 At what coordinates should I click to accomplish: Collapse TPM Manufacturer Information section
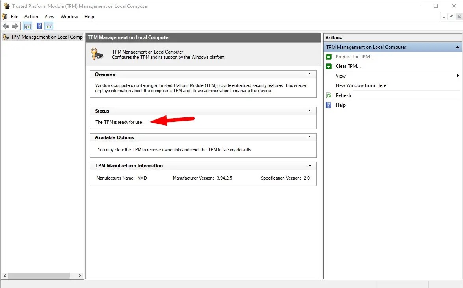[x=309, y=165]
